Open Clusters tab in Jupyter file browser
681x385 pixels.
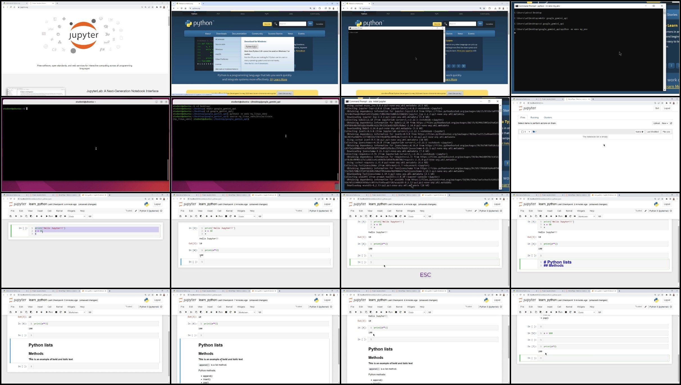click(548, 117)
